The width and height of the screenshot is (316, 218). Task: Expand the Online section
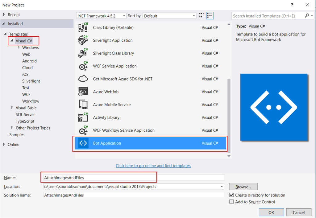point(4,144)
